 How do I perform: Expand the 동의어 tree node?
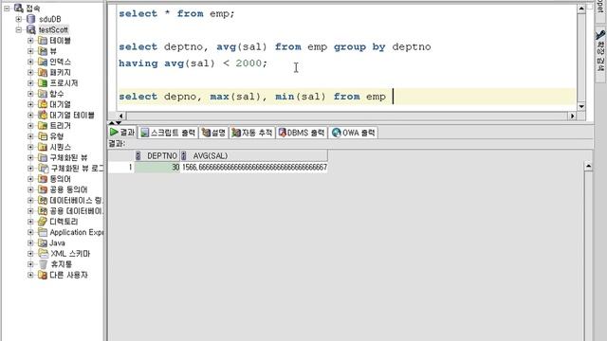30,179
